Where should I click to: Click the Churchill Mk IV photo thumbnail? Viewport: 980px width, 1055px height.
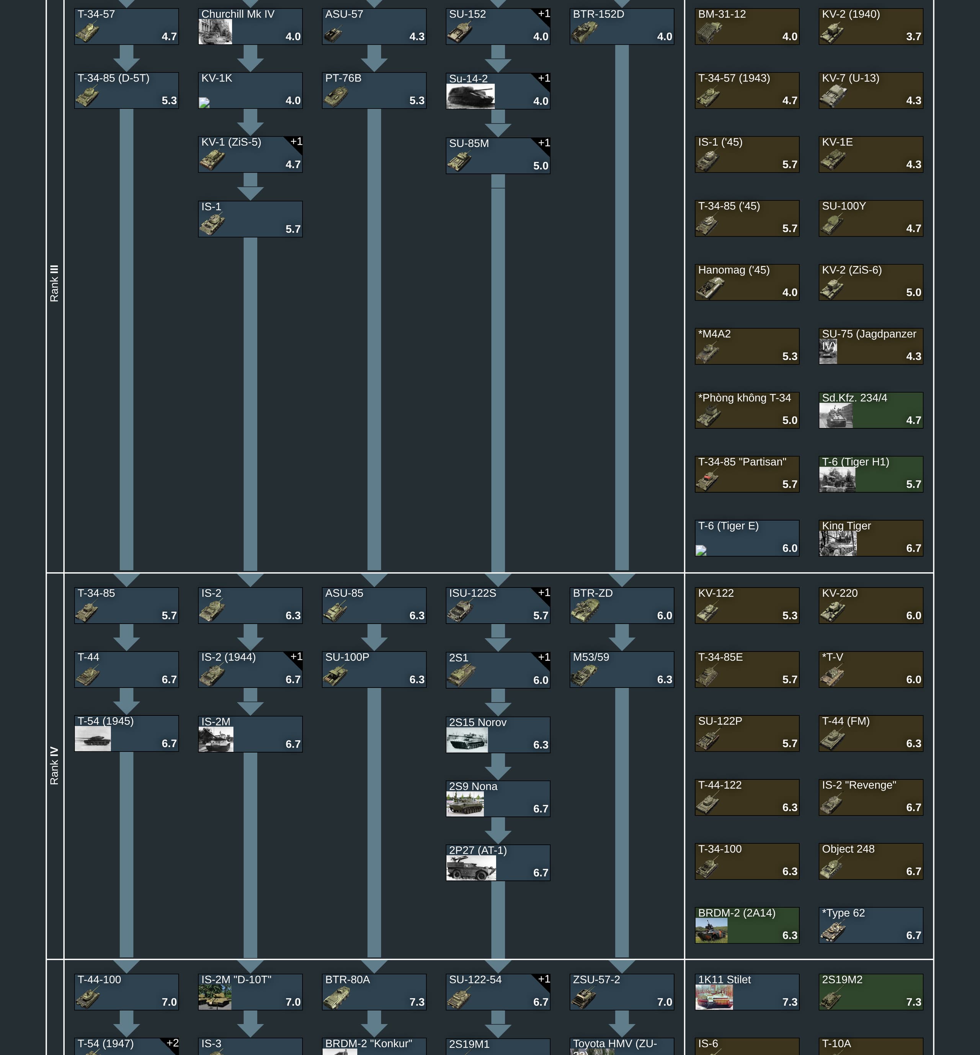pyautogui.click(x=215, y=32)
